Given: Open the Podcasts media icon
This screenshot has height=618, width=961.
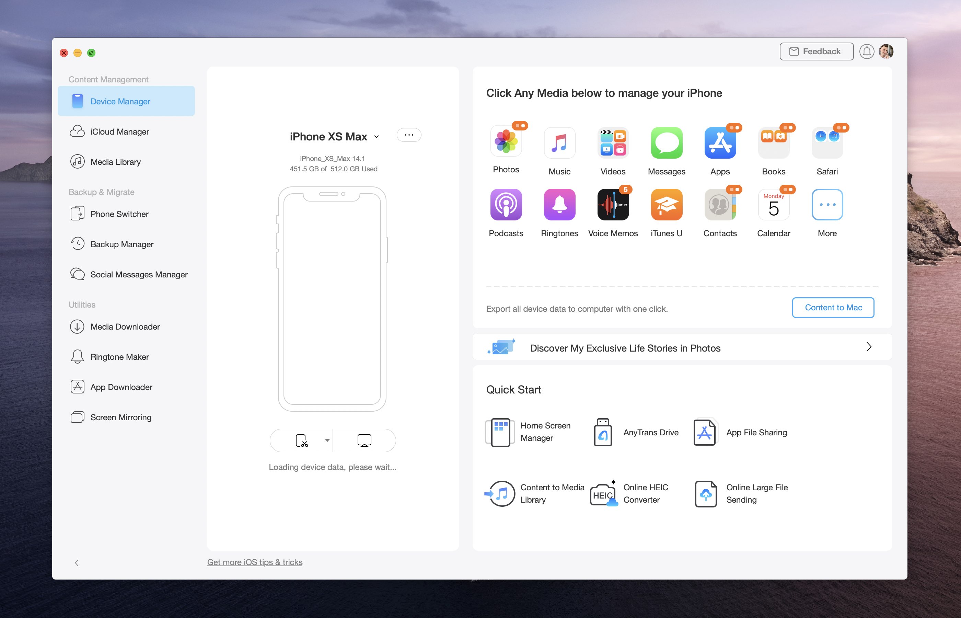Looking at the screenshot, I should pos(506,204).
